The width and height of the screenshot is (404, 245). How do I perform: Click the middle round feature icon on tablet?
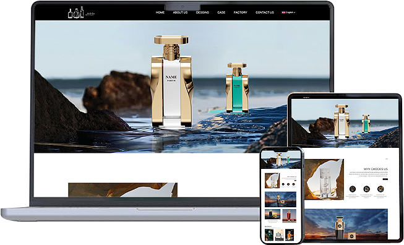point(366,189)
